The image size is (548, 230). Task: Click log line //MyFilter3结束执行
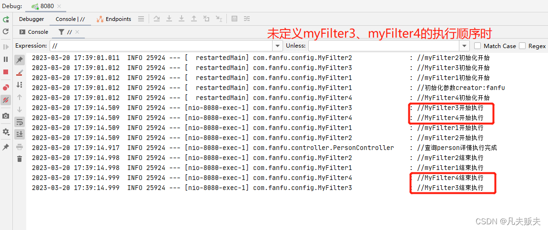450,188
